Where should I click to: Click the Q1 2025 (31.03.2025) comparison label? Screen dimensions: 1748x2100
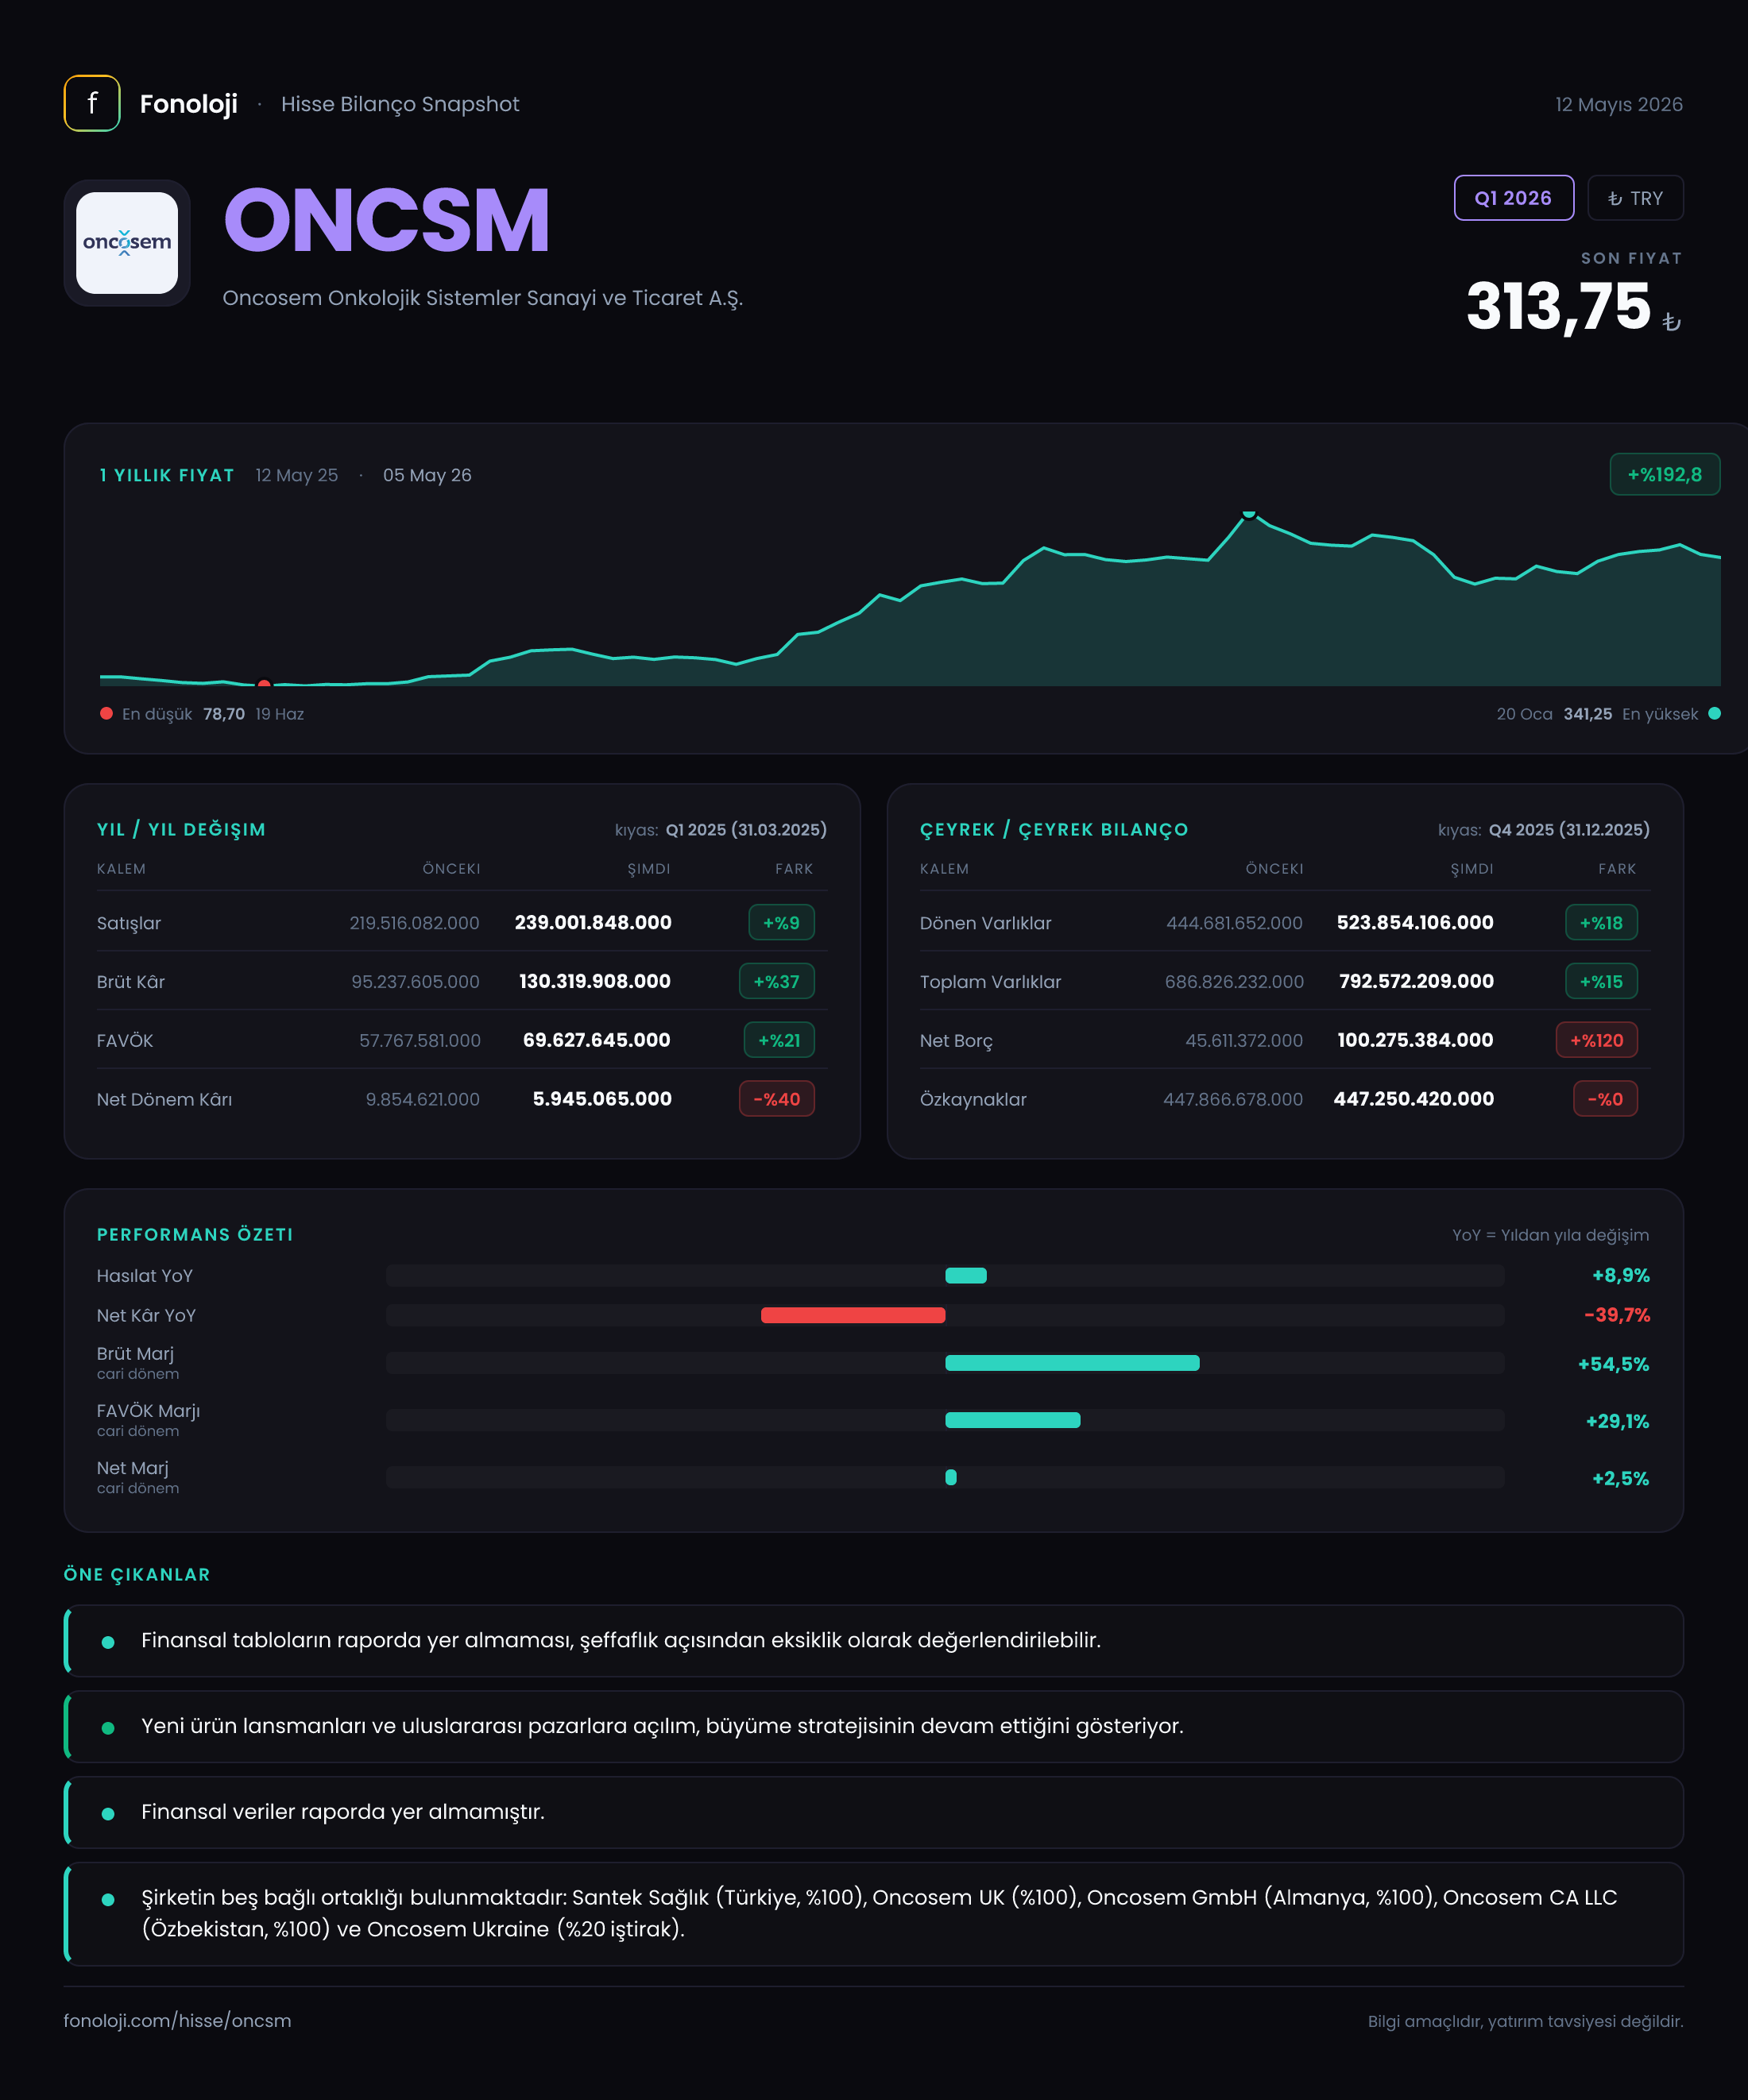click(x=745, y=829)
